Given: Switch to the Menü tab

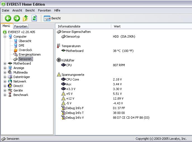Looking at the screenshot, I should 6,26.
